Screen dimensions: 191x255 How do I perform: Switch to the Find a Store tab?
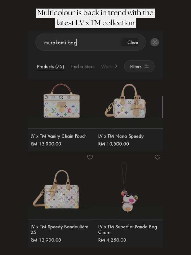[x=83, y=66]
